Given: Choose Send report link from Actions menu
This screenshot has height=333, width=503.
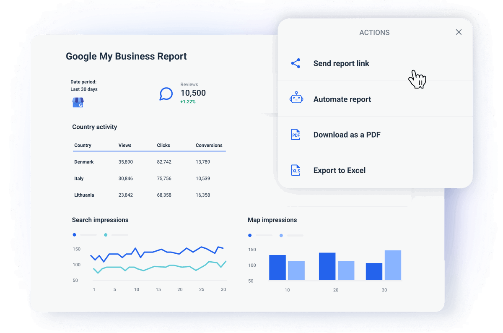Looking at the screenshot, I should click(x=341, y=63).
